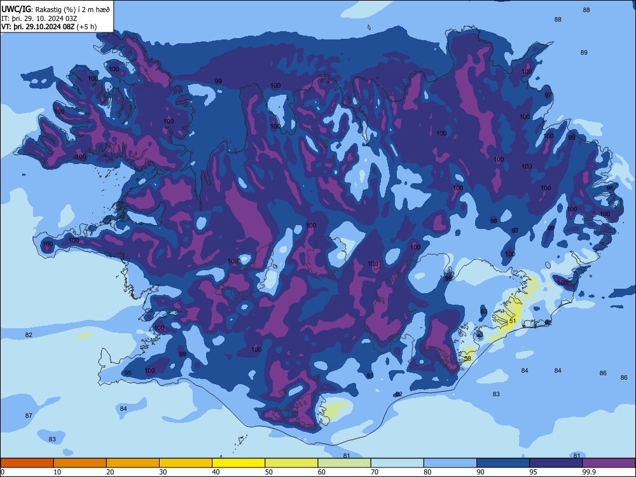Click the '70' legend scale label

375,472
